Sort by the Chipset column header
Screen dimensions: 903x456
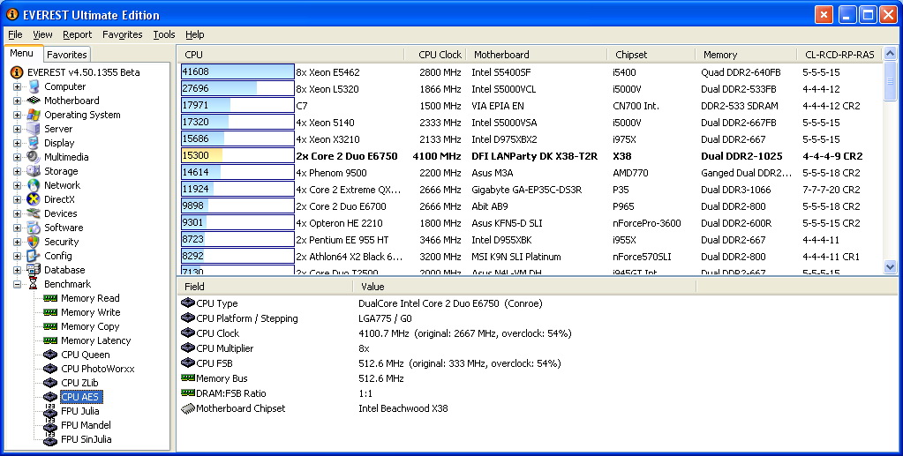click(651, 55)
